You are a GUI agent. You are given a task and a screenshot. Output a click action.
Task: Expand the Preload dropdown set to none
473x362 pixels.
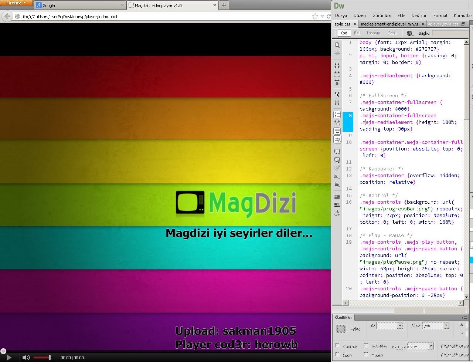[420, 346]
